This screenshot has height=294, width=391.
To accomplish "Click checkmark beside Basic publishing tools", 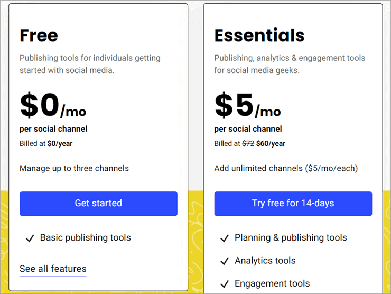I will (x=30, y=238).
